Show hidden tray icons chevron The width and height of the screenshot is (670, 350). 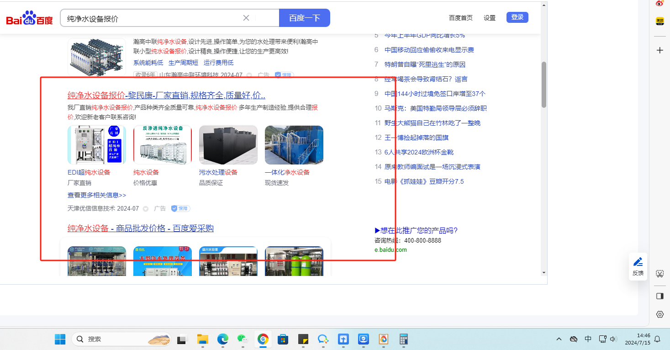click(x=559, y=339)
